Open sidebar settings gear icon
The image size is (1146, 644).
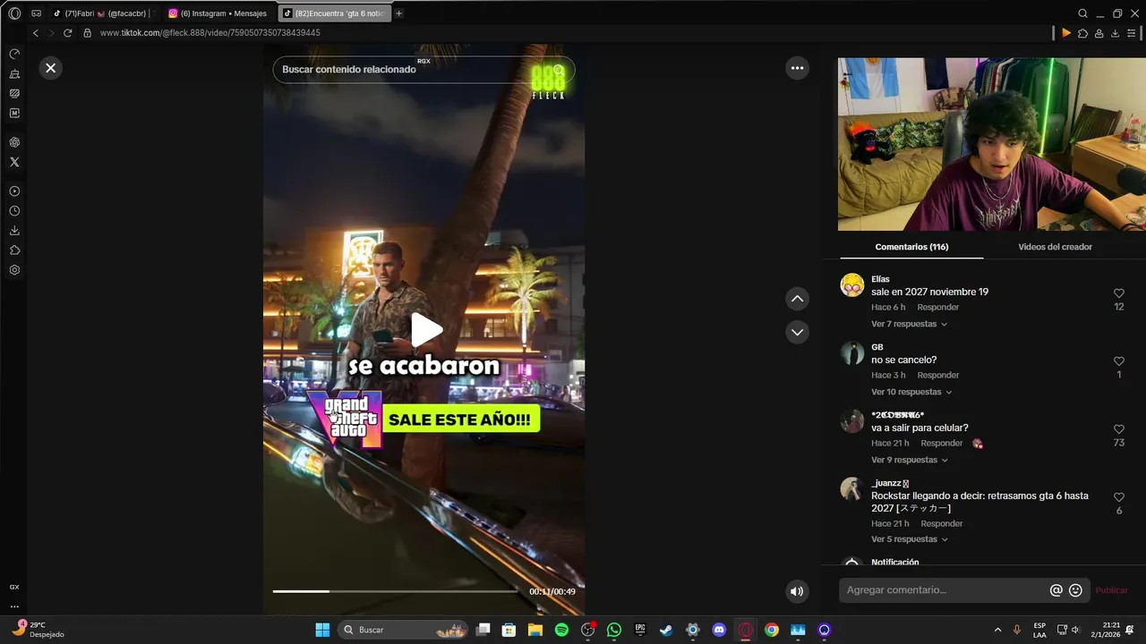[x=14, y=270]
